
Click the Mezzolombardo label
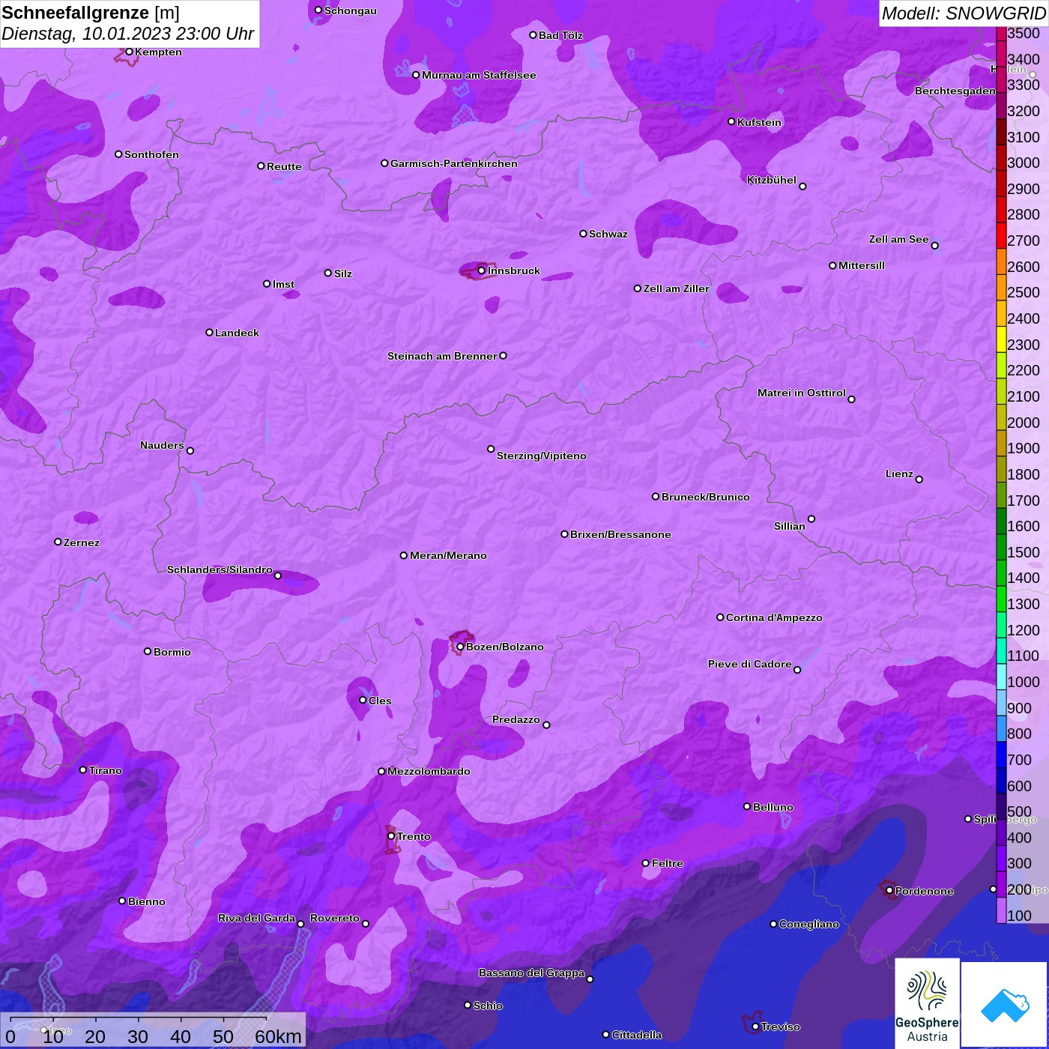[429, 771]
